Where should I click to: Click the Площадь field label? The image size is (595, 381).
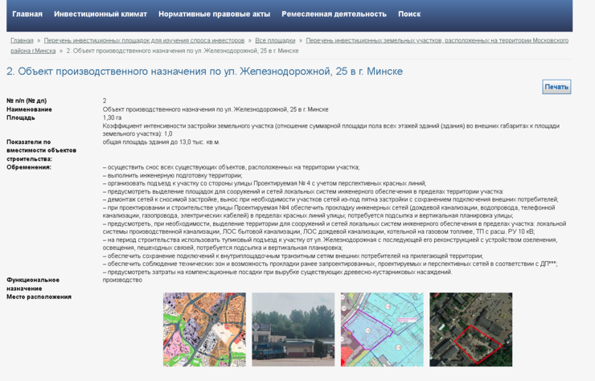point(21,117)
